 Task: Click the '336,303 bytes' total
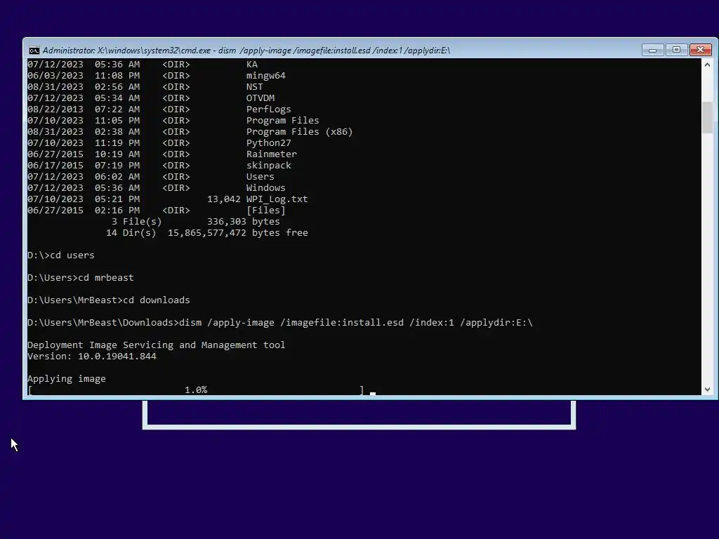(x=244, y=221)
